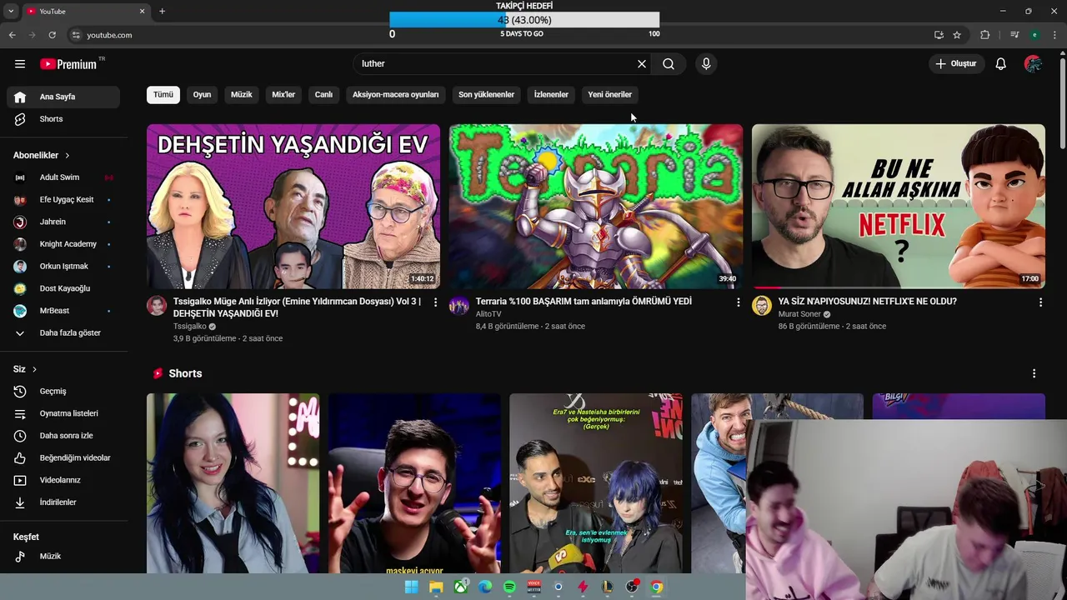Click the AlitoTV channel name

[488, 314]
